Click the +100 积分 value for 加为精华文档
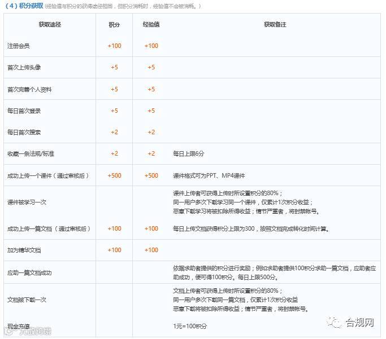The width and height of the screenshot is (386, 339). point(114,250)
